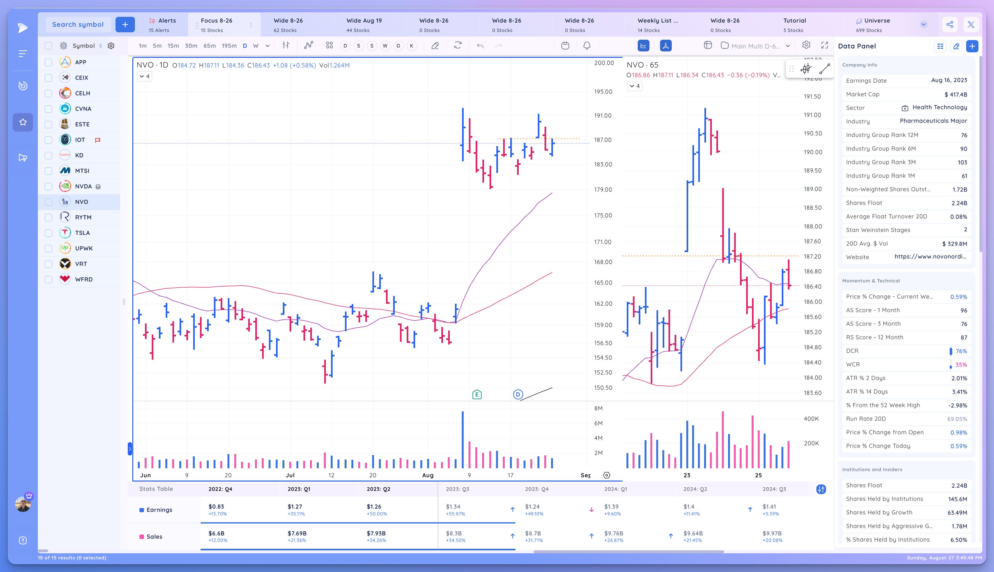Open the Stats Table settings icon

821,489
